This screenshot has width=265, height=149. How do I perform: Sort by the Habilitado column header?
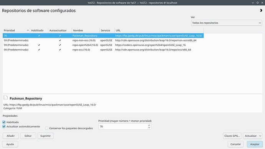pos(39,30)
